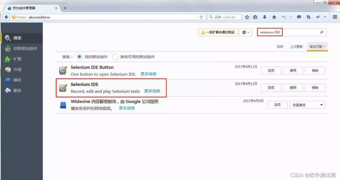This screenshot has height=180, width=340.
Task: Switch to 扩展 in the sidebar
Action: point(17,59)
